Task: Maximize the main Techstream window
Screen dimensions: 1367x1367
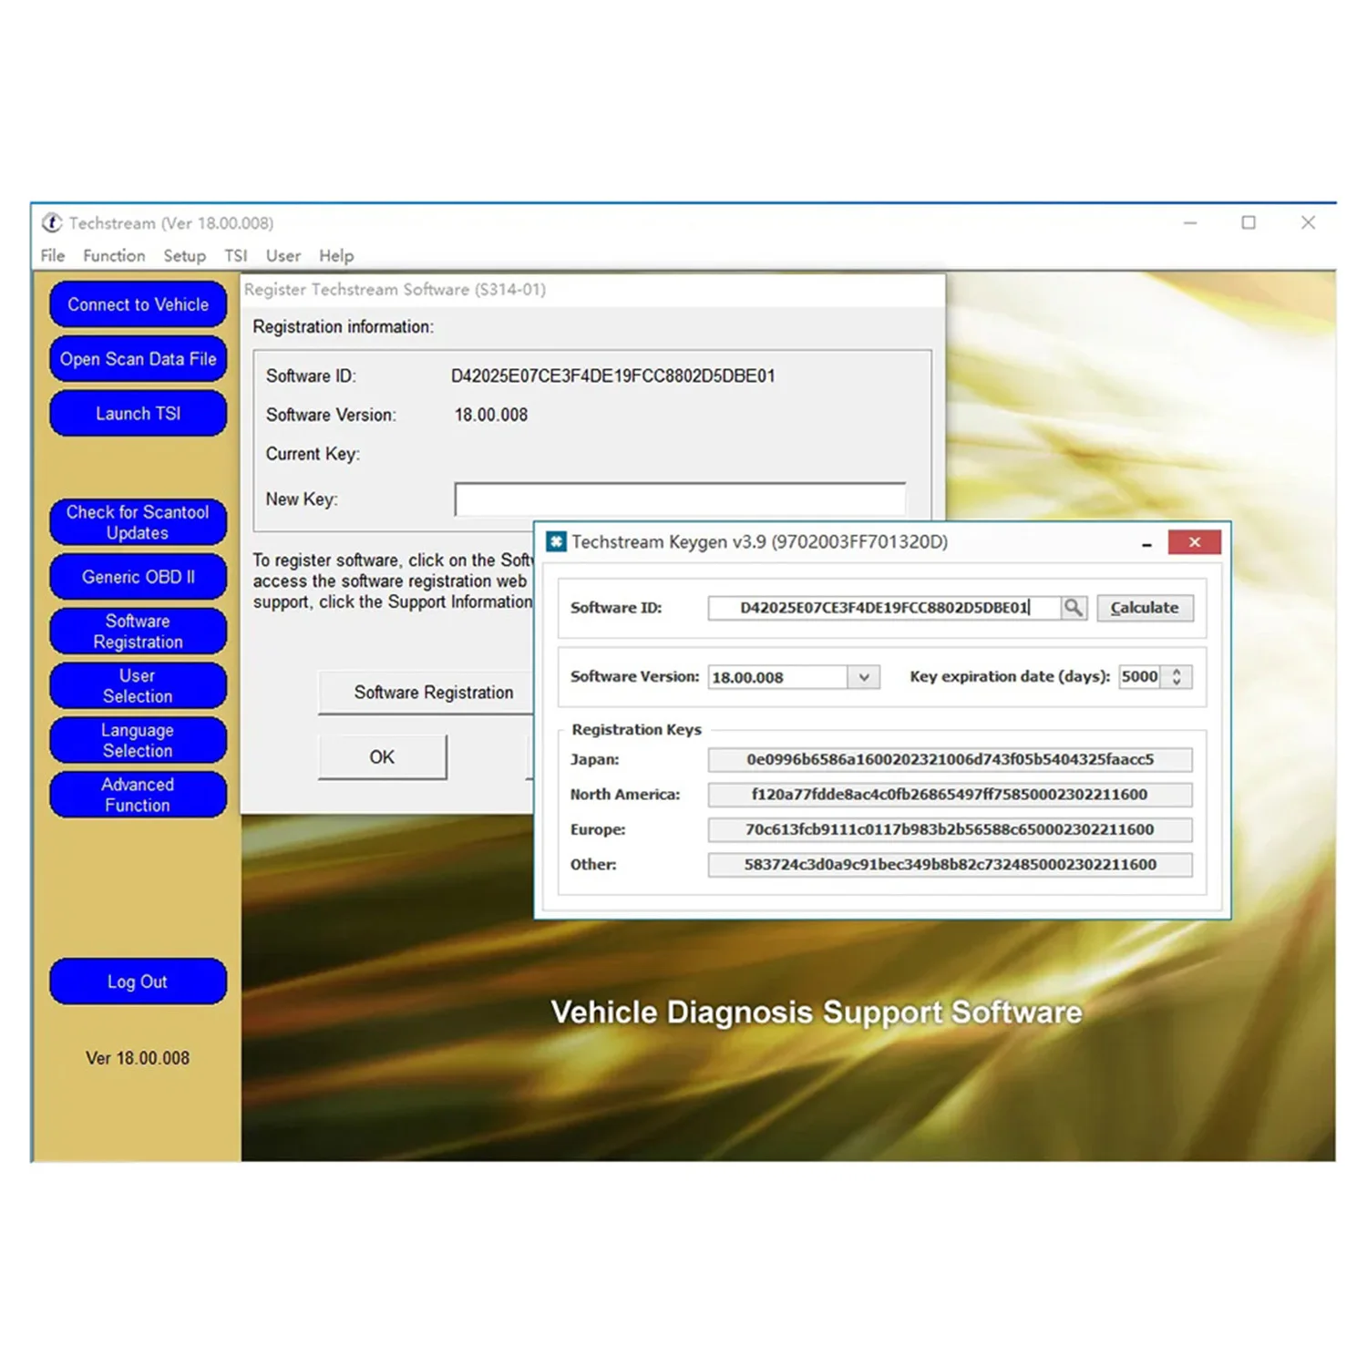Action: click(1249, 223)
